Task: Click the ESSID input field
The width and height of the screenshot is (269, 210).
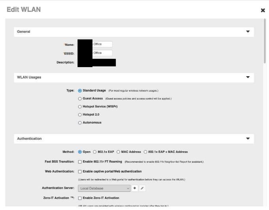Action: pos(102,53)
